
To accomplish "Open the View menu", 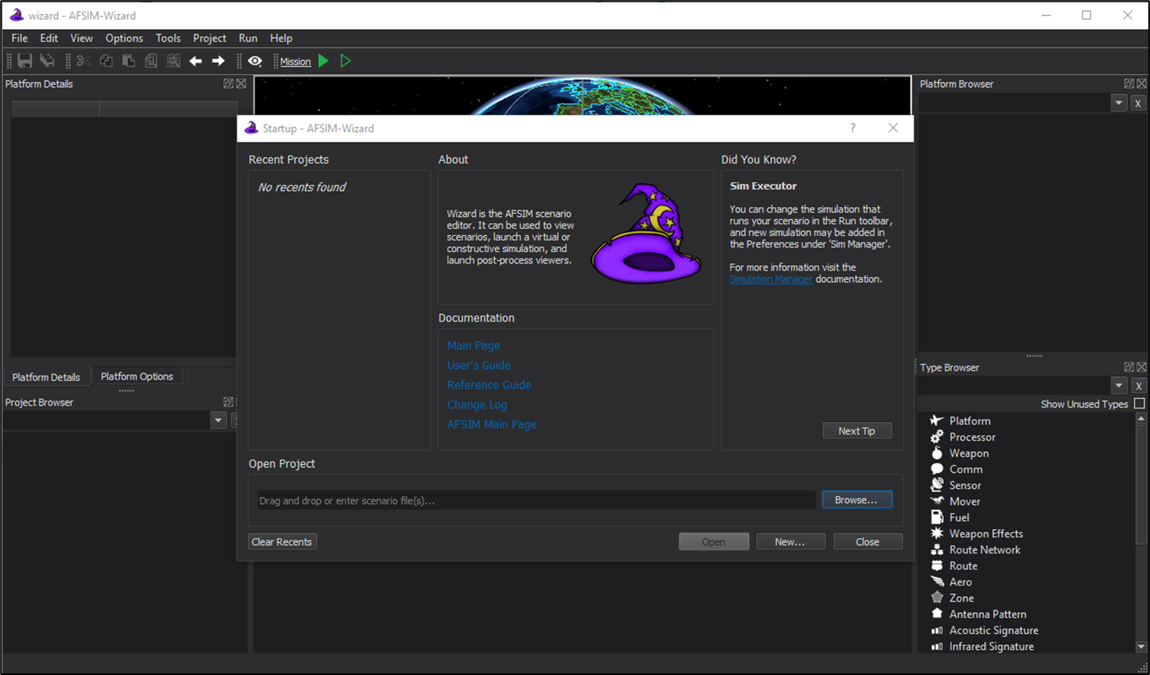I will point(81,38).
